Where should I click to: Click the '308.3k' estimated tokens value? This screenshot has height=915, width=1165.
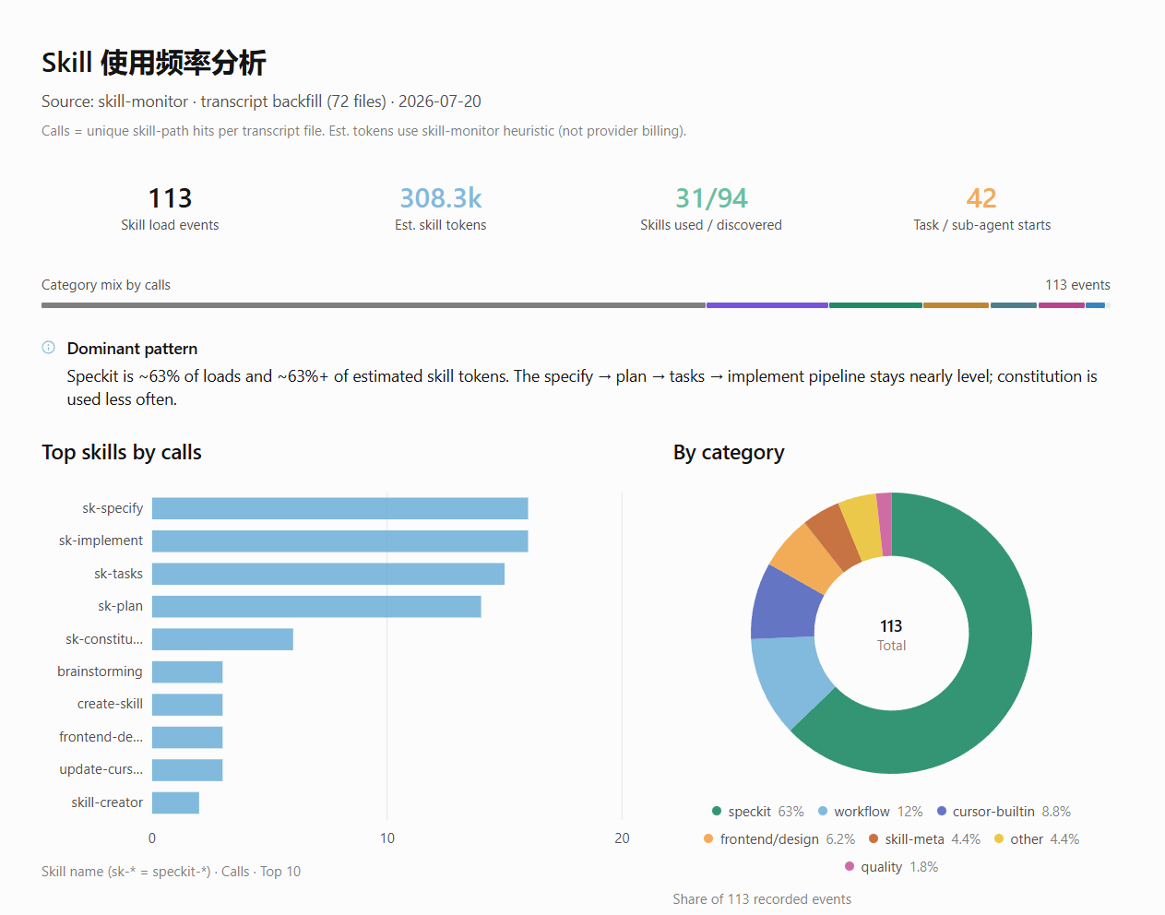click(441, 198)
